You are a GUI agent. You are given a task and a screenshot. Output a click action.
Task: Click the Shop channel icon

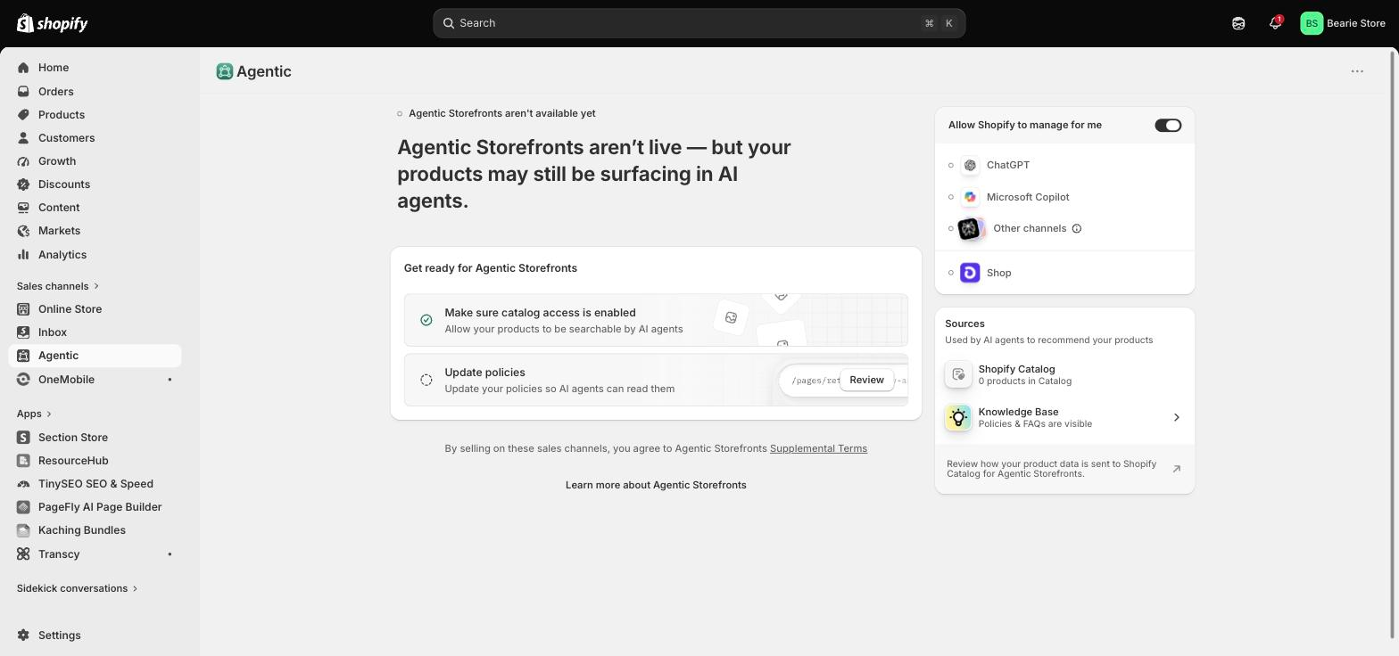970,273
